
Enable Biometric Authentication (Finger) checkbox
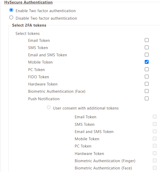click(155, 161)
